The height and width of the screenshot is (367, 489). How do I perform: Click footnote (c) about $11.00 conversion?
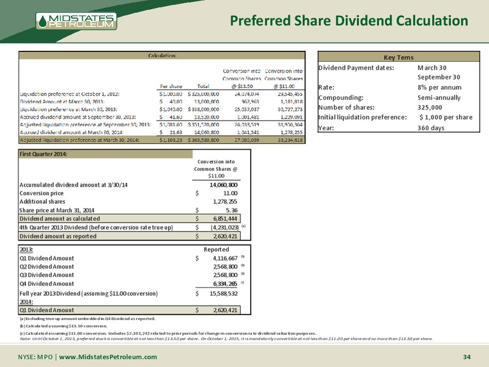tap(168, 333)
